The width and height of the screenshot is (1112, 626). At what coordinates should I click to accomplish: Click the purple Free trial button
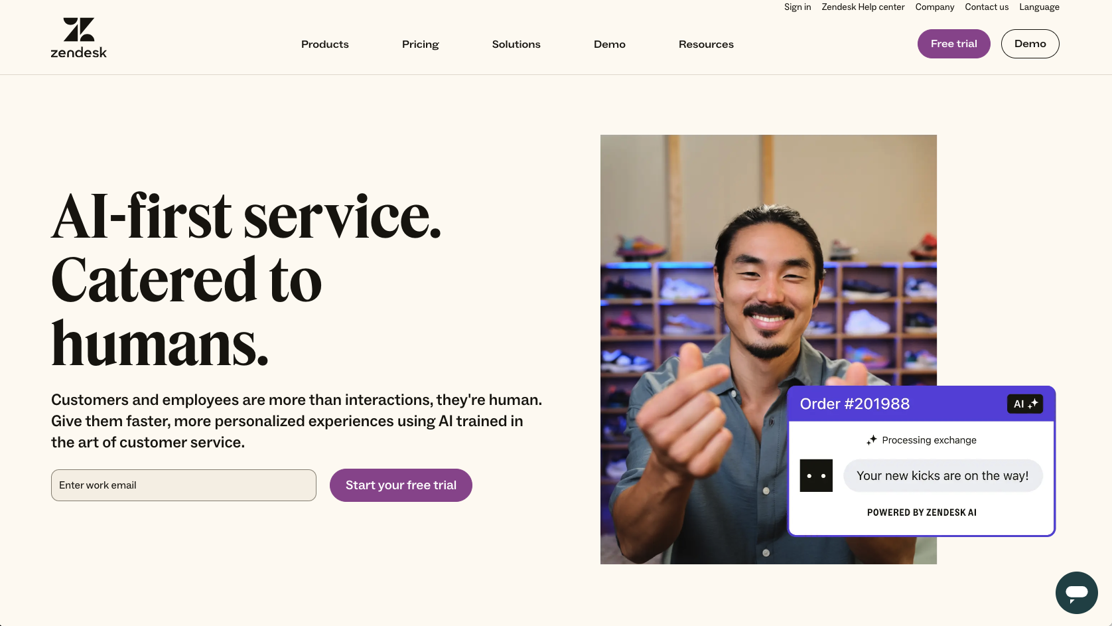[x=953, y=44]
